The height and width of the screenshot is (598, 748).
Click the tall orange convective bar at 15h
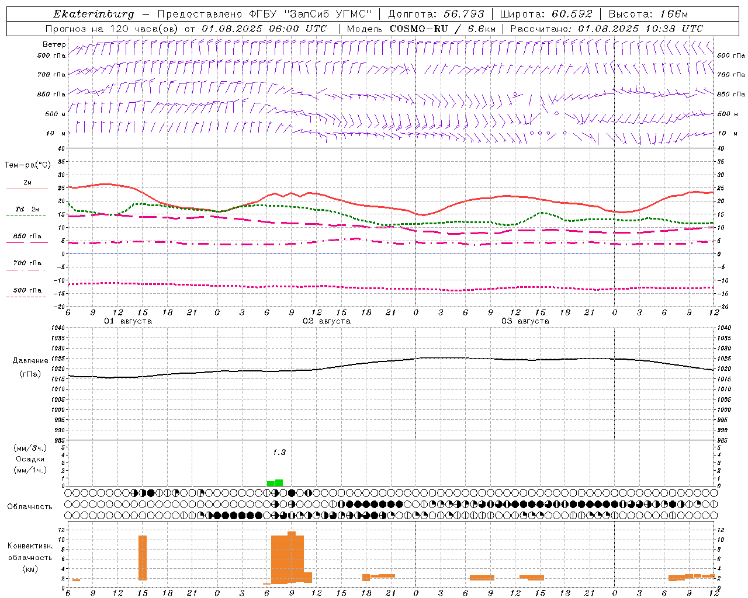tap(143, 558)
